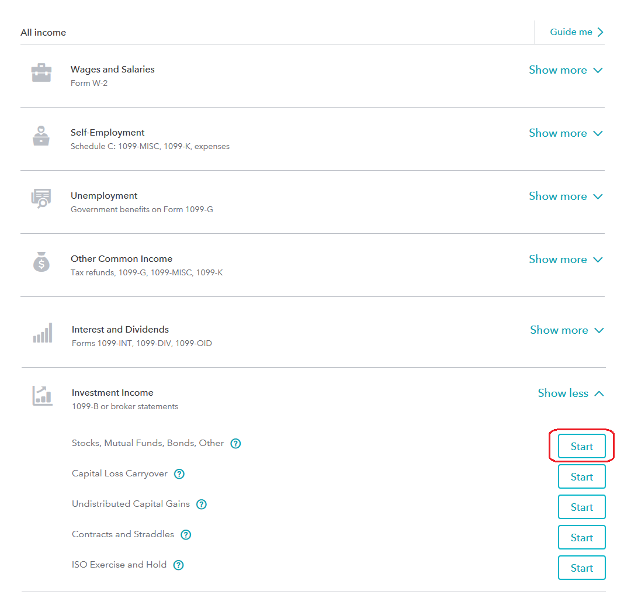Open help for ISO Exercise and Hold
This screenshot has width=624, height=598.
(179, 565)
